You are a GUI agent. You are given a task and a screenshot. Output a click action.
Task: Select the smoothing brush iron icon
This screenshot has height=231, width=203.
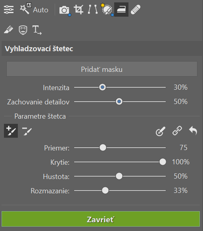point(121,10)
